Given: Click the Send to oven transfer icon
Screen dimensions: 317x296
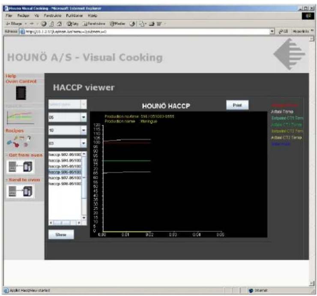Looking at the screenshot, I should (20, 191).
